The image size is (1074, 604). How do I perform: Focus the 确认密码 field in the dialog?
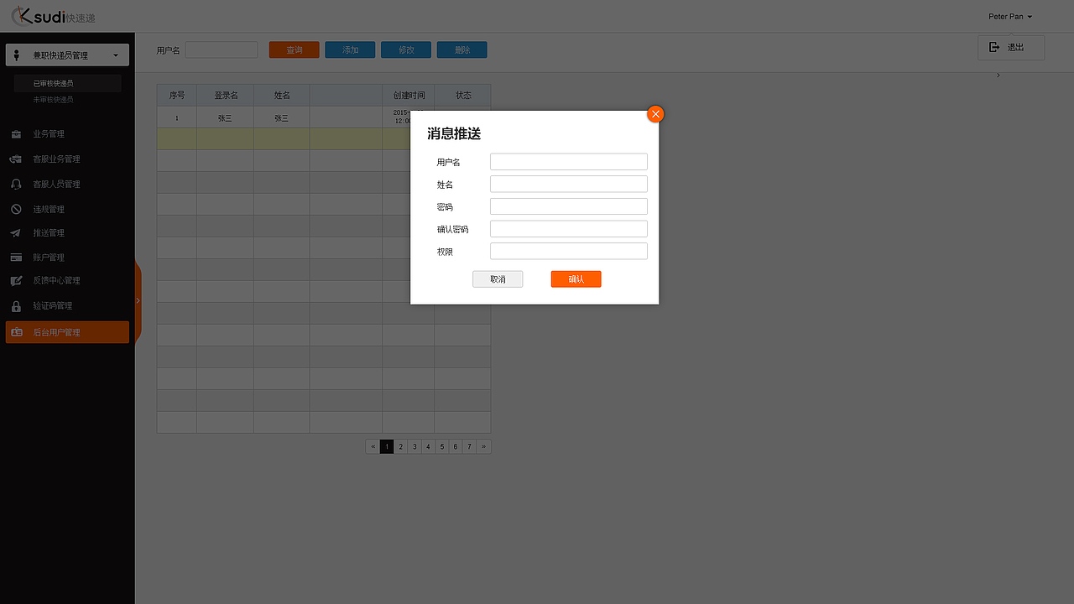[x=569, y=229]
